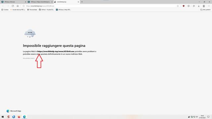Launch Firefox from the taskbar
Screen dimensions: 212x119
(x=19, y=117)
